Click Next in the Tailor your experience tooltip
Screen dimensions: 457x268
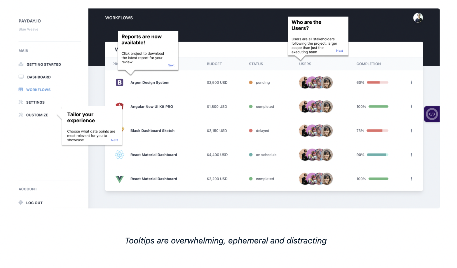click(x=114, y=140)
